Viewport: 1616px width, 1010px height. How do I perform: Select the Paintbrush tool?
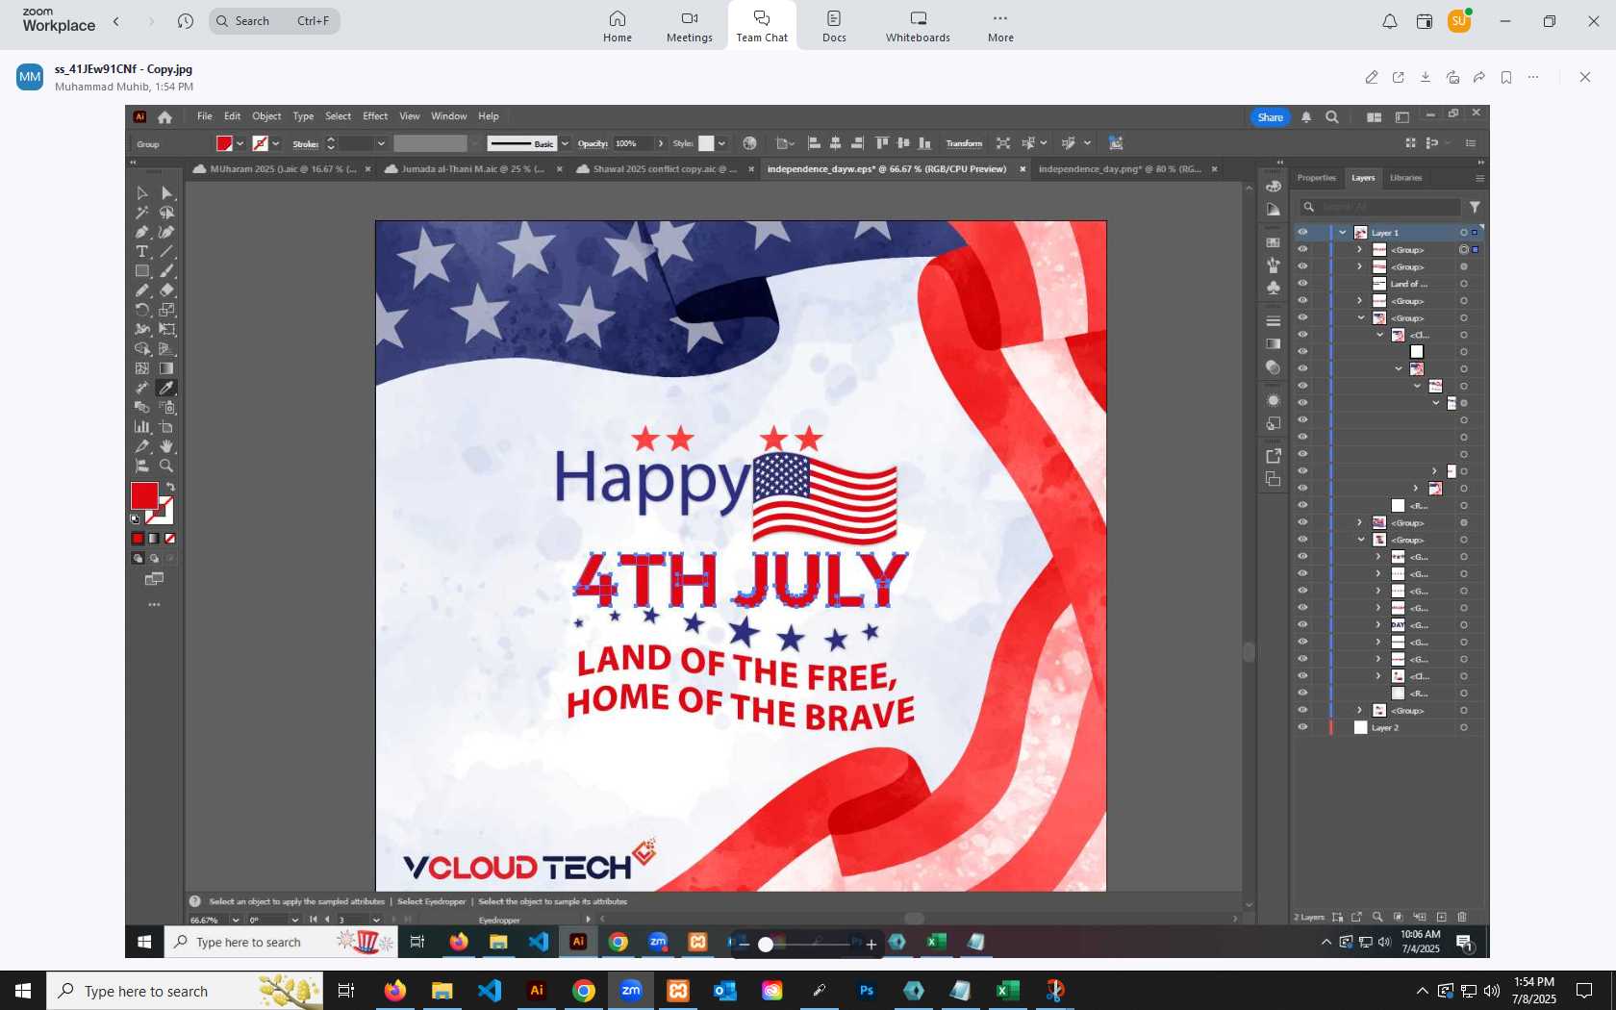(167, 271)
